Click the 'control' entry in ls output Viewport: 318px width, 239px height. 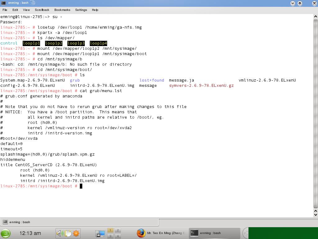9,43
